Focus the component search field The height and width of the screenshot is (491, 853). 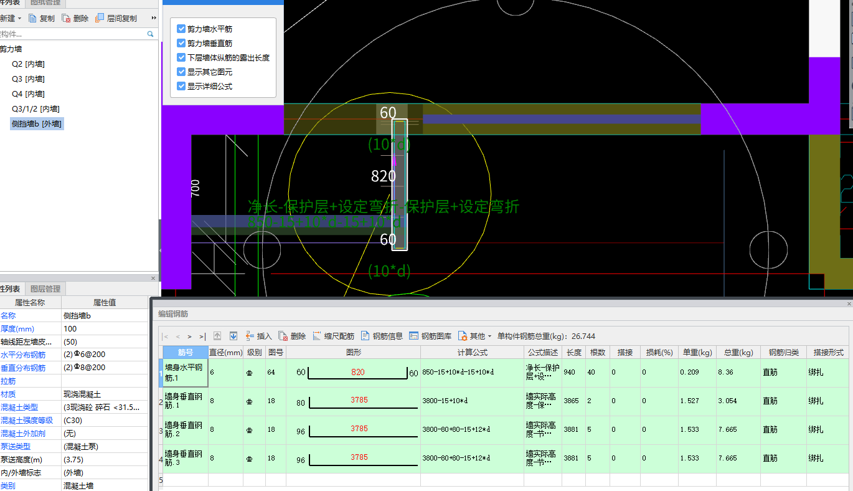click(x=73, y=34)
